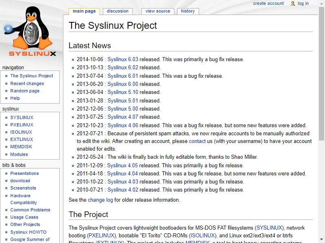Open the Syslinux 4.04 release link
This screenshot has height=243, width=325.
coord(122,174)
